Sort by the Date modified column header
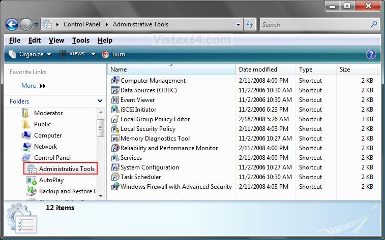 tap(258, 70)
